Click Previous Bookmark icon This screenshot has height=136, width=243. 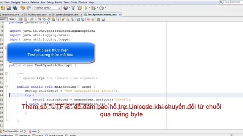coord(63,19)
